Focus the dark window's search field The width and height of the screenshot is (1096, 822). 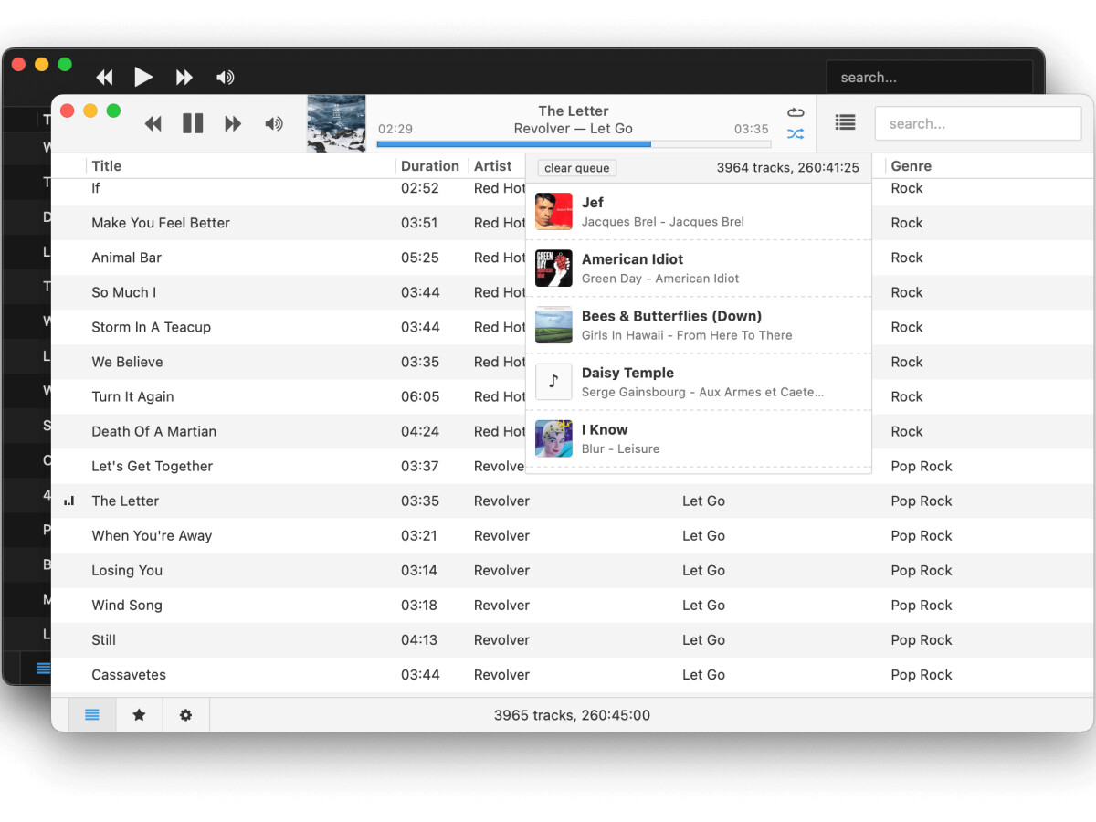[x=929, y=78]
